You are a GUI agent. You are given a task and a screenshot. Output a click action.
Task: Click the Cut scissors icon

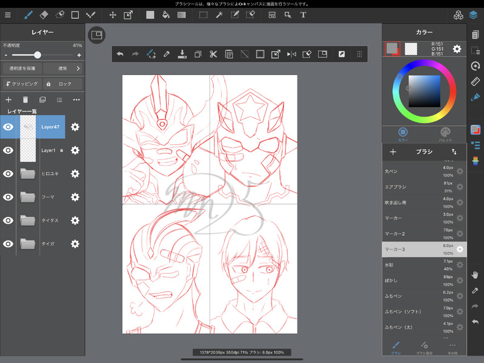[x=213, y=55]
